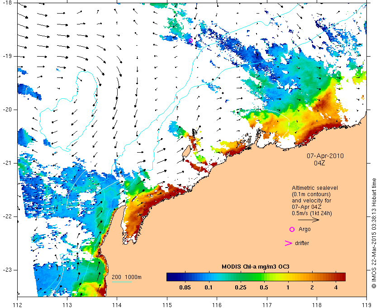
Task: Click the velocity scale arrow in the legend
Action: tap(309, 220)
